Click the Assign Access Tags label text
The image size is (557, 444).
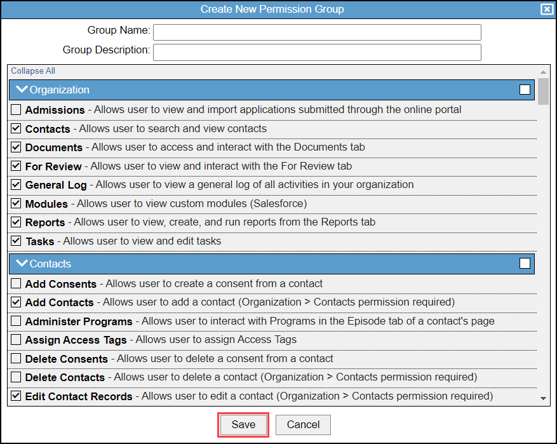point(76,340)
